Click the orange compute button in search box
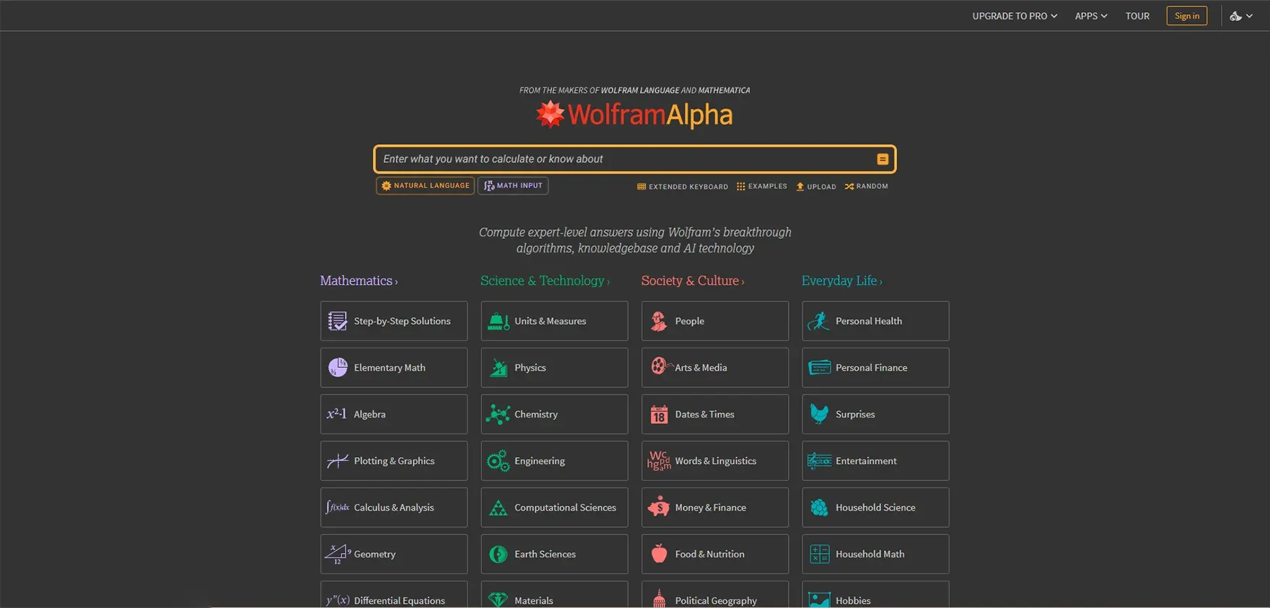The height and width of the screenshot is (608, 1270). pos(882,159)
